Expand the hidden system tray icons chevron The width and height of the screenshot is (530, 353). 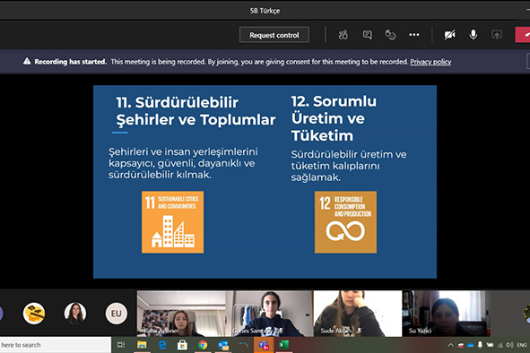(x=450, y=345)
